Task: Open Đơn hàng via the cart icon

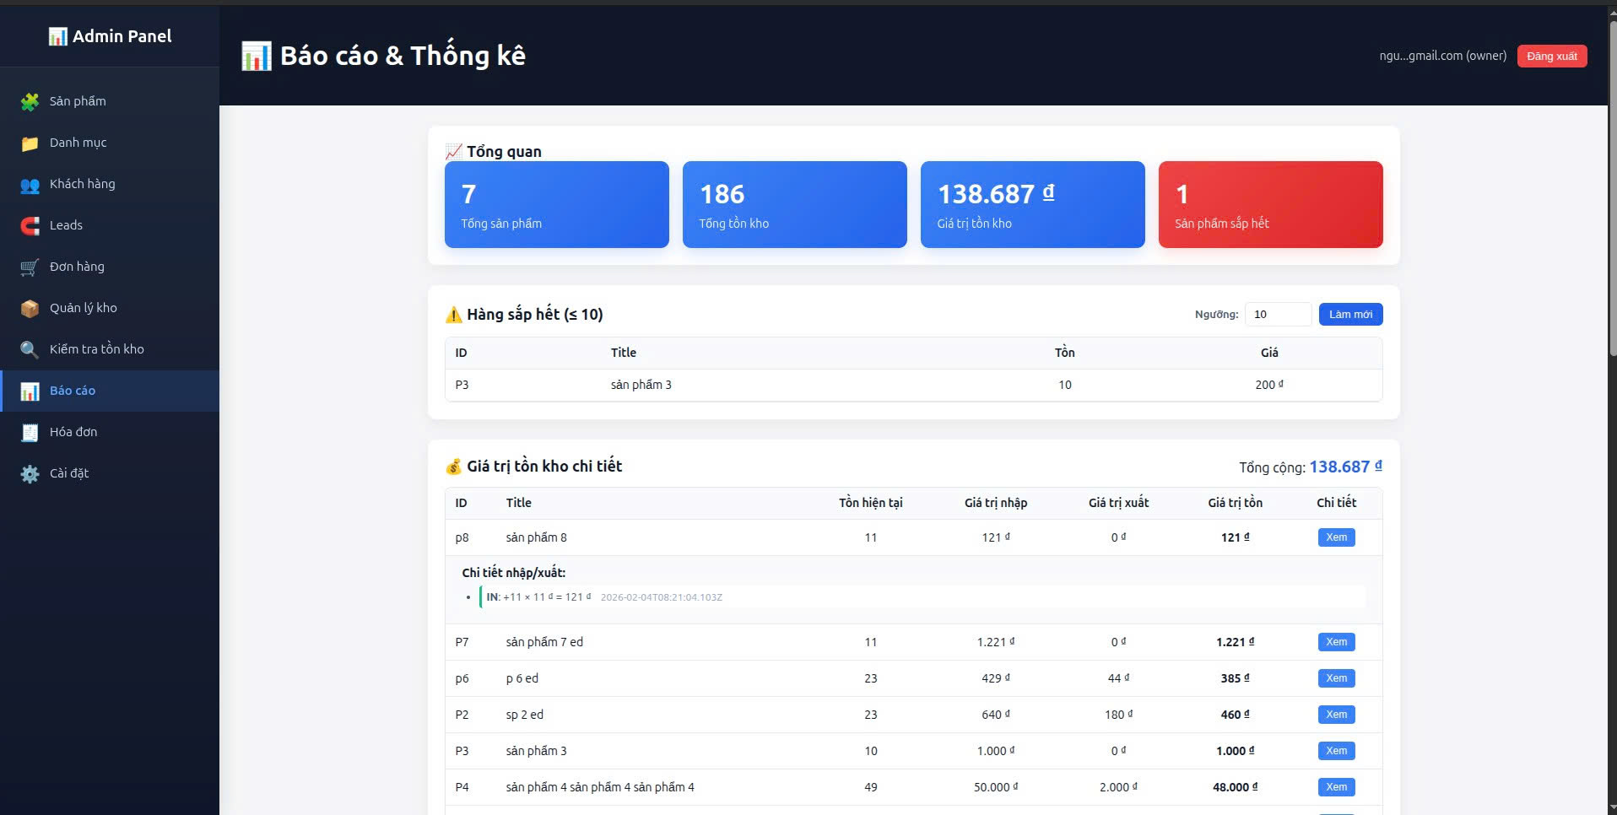Action: [30, 266]
